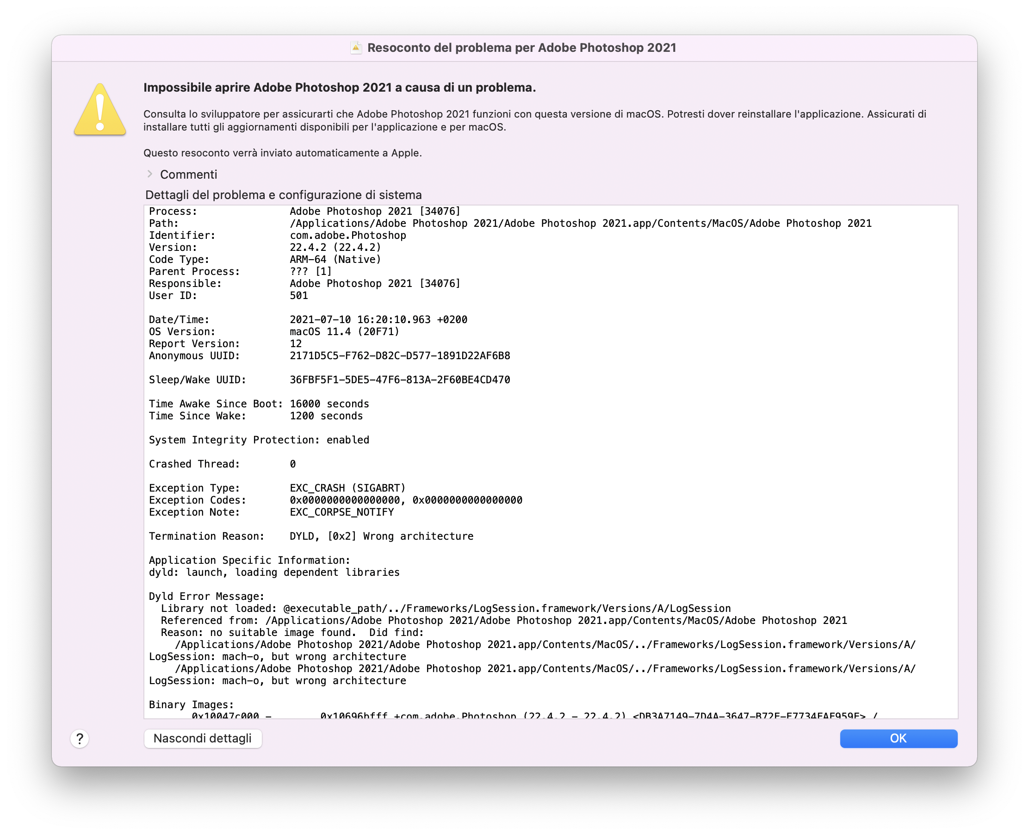Click 'Library not loaded' line
This screenshot has height=835, width=1029.
click(446, 608)
